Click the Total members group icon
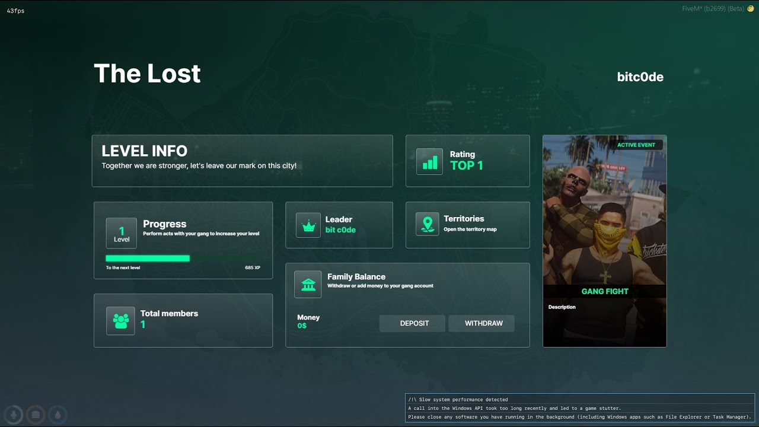This screenshot has width=759, height=427. pyautogui.click(x=120, y=321)
